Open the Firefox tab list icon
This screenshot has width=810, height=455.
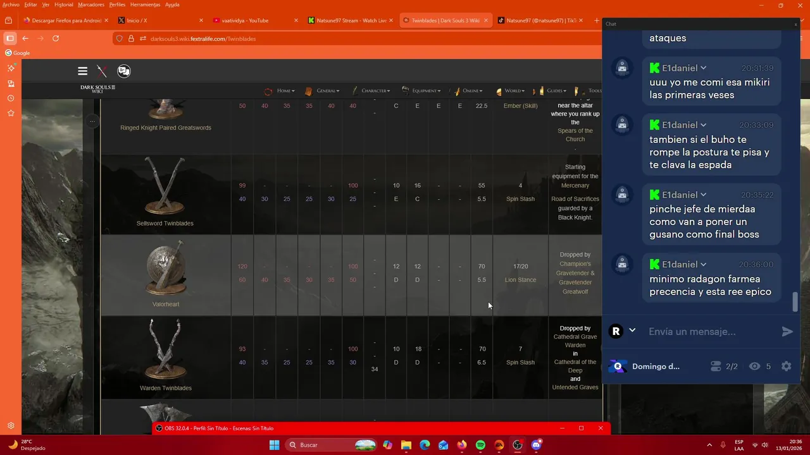tap(8, 20)
